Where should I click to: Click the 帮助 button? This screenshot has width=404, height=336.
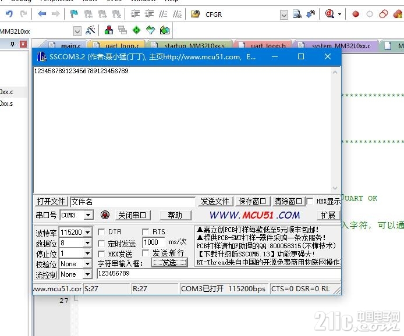point(175,215)
